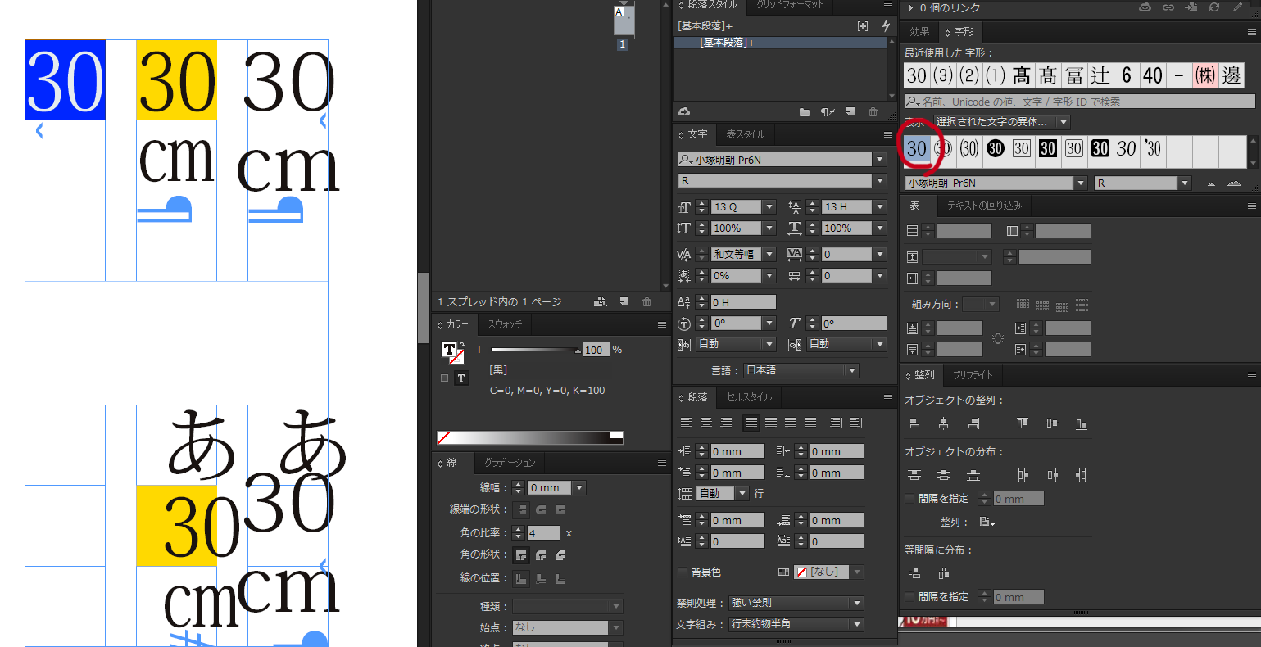Screen dimensions: 1261x647
Task: Click align left edges icon in 整列 panel
Action: tap(914, 424)
